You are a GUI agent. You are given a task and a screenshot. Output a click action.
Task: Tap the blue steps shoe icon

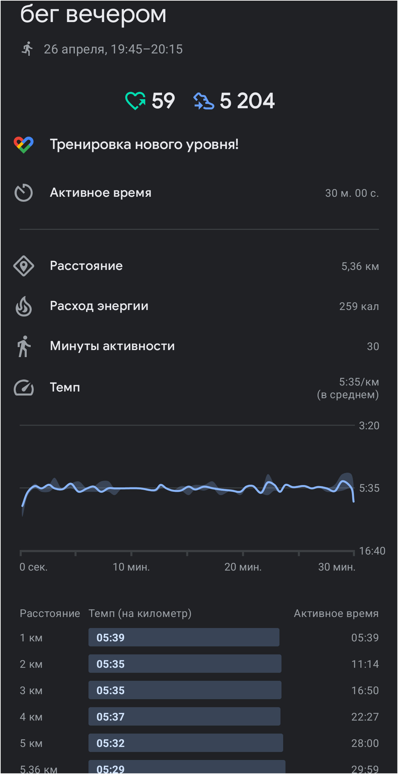(x=204, y=101)
